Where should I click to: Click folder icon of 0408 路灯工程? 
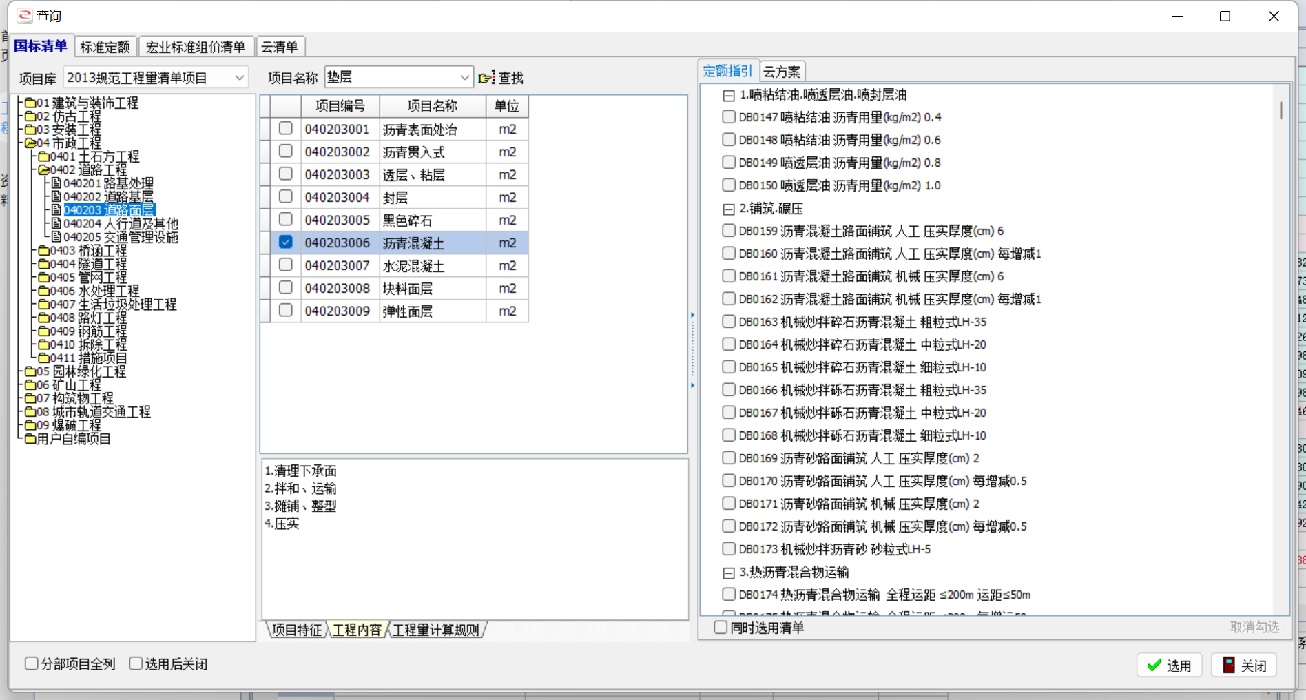44,318
